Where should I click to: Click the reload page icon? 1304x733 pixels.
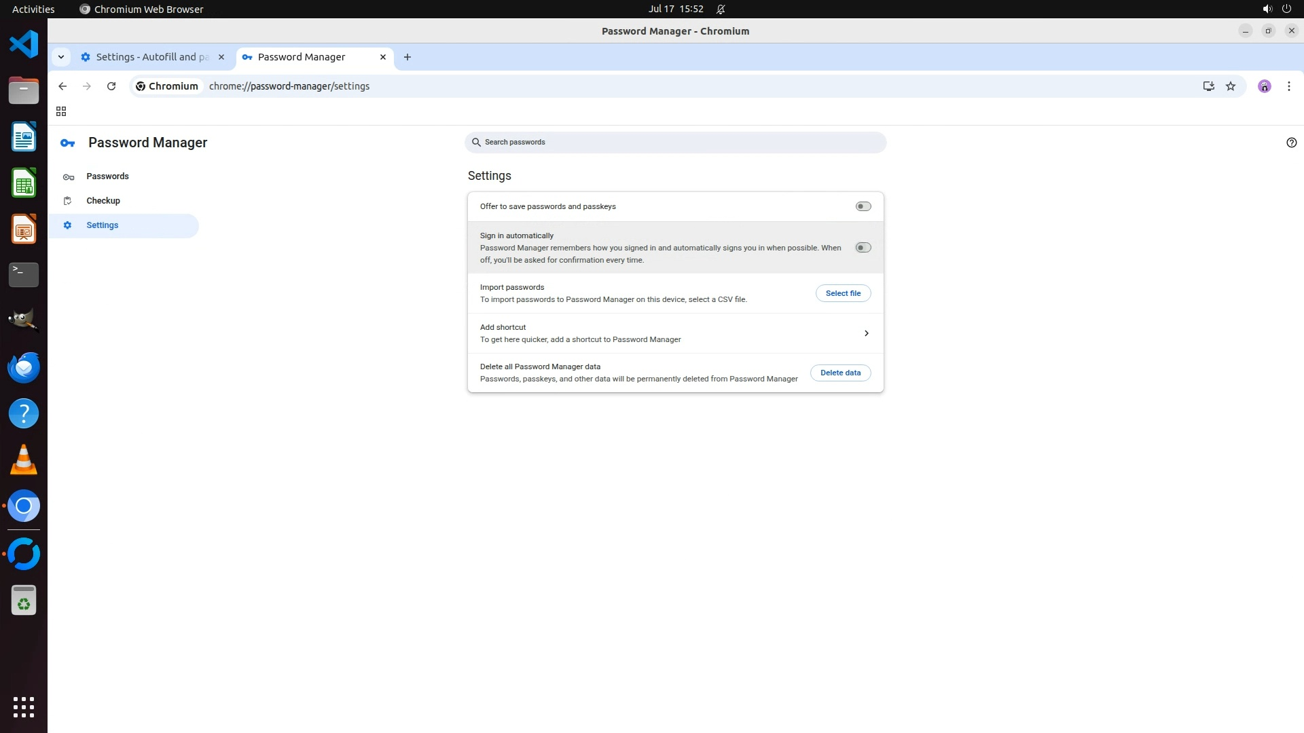[x=111, y=86]
